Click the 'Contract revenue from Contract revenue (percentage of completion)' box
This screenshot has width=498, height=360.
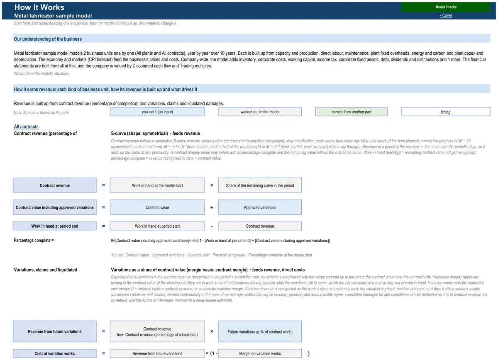pyautogui.click(x=157, y=331)
